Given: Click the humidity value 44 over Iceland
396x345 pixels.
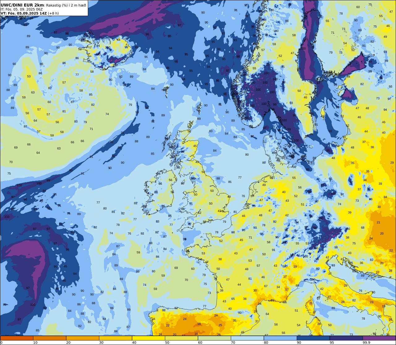Looking at the screenshot, I should [x=118, y=40].
